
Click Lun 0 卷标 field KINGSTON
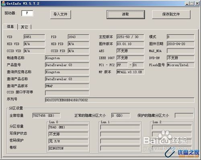pyautogui.click(x=68, y=148)
